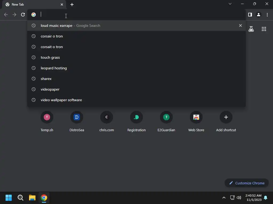
Task: Open the chris.com shortcut
Action: [x=107, y=121]
